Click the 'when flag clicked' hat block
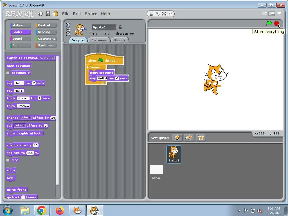288x216 pixels. point(104,59)
